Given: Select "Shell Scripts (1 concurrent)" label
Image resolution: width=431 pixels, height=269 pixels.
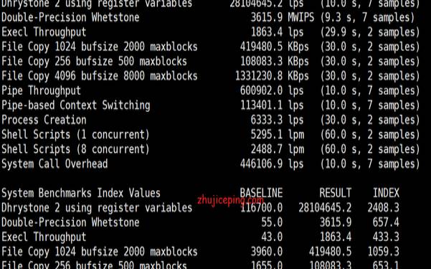Looking at the screenshot, I should coord(75,135).
